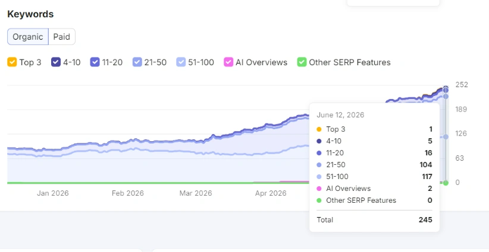Switch to the Paid keywords tab
The width and height of the screenshot is (489, 252).
tap(62, 37)
